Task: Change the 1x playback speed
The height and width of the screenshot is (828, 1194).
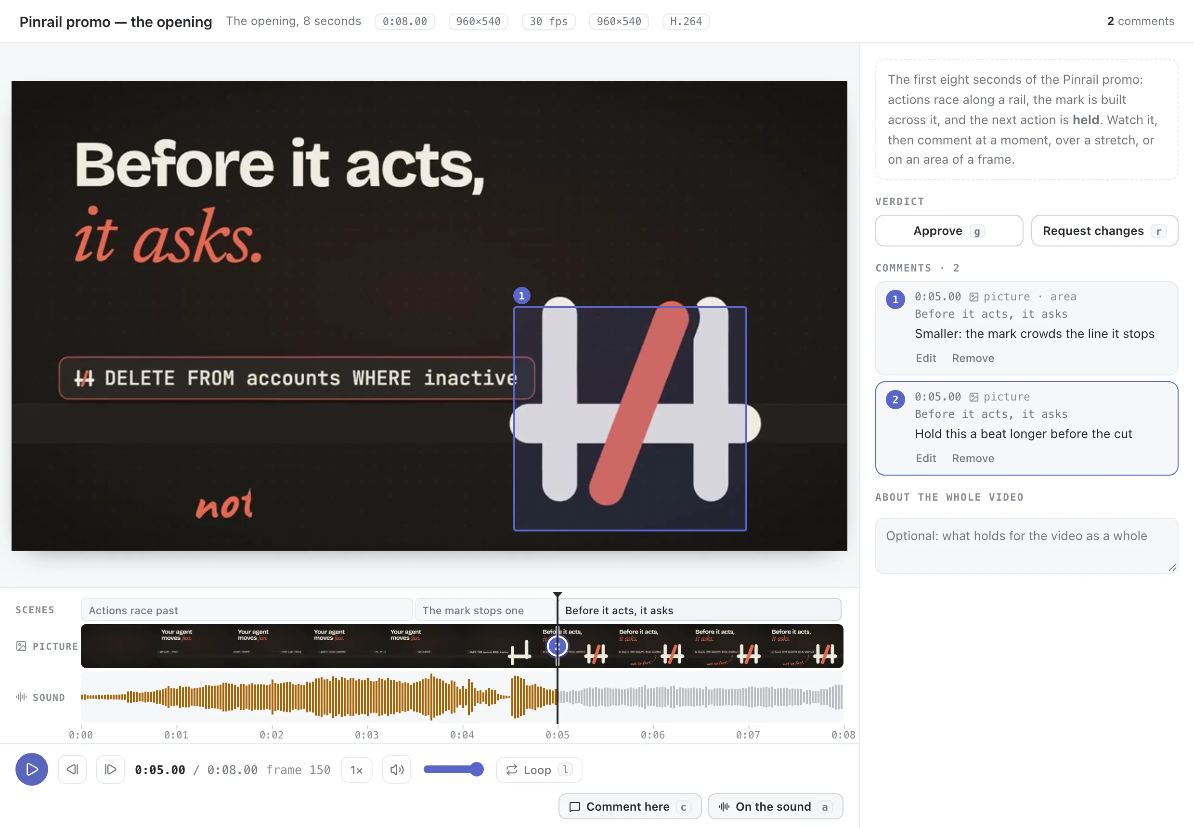Action: click(x=356, y=769)
